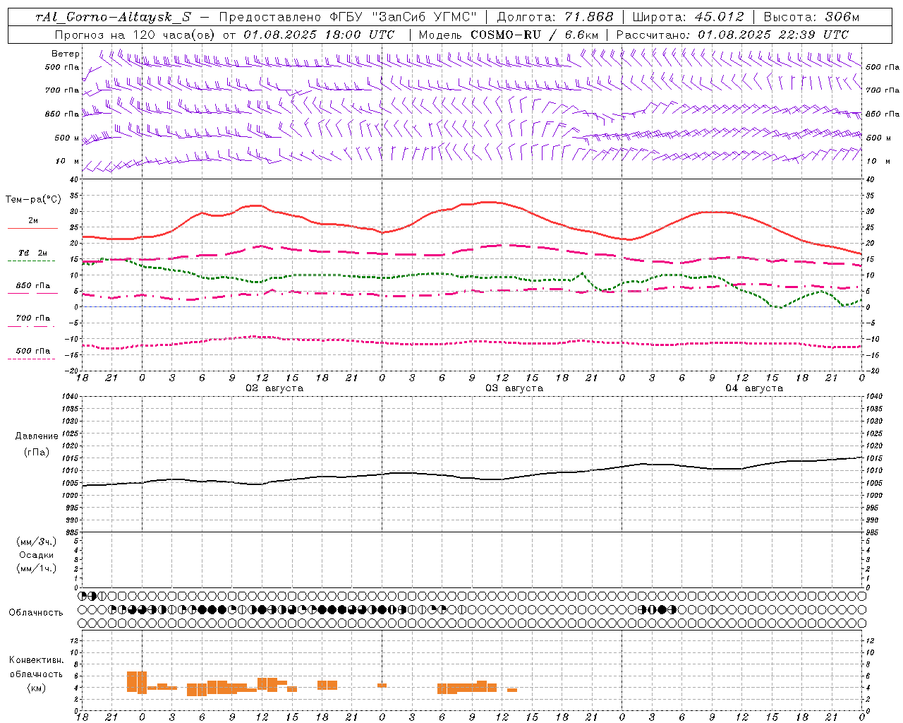Select the 'Долгота: 71.868' header value
This screenshot has width=903, height=723.
[555, 17]
